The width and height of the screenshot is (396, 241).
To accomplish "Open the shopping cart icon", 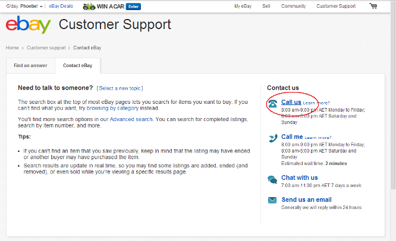I will coord(373,6).
